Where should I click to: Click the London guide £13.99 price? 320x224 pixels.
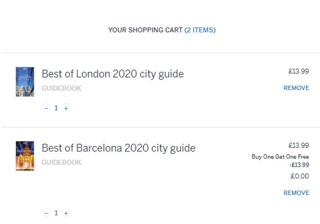coord(299,71)
